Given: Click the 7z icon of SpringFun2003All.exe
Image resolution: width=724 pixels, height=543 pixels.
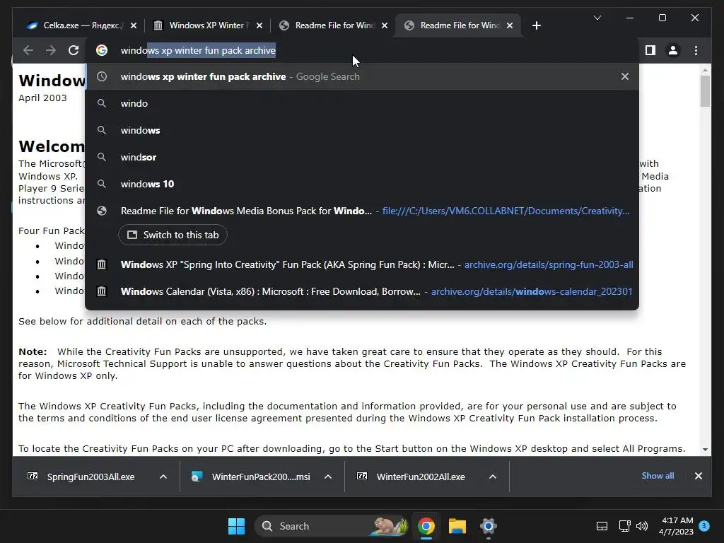Looking at the screenshot, I should [x=33, y=476].
